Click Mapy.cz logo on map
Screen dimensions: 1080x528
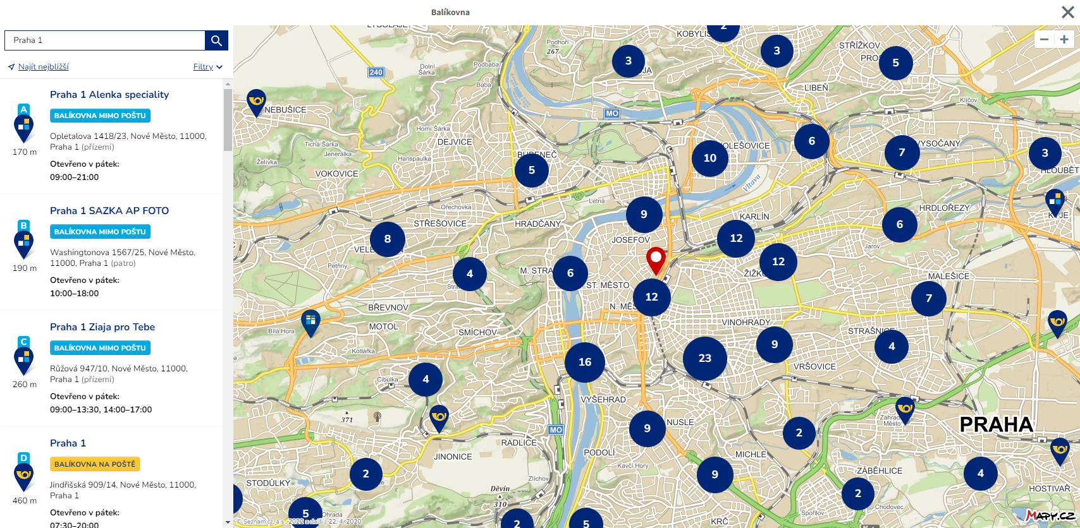(1050, 516)
